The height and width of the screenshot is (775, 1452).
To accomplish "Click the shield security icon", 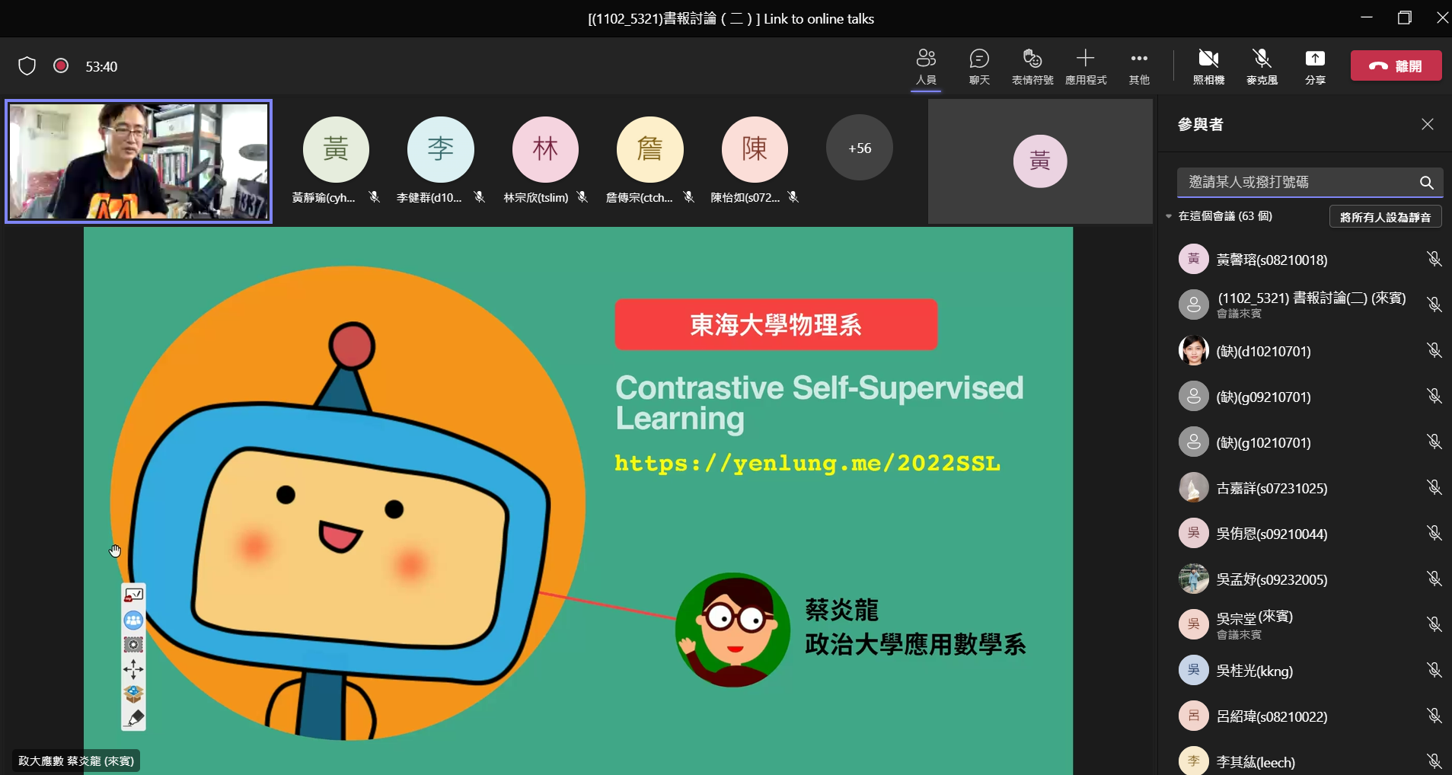I will tap(27, 66).
